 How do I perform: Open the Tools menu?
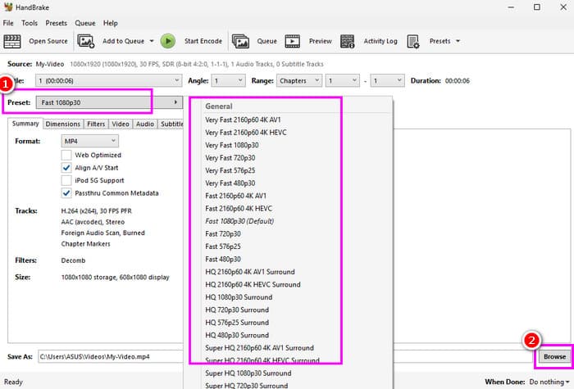[30, 23]
